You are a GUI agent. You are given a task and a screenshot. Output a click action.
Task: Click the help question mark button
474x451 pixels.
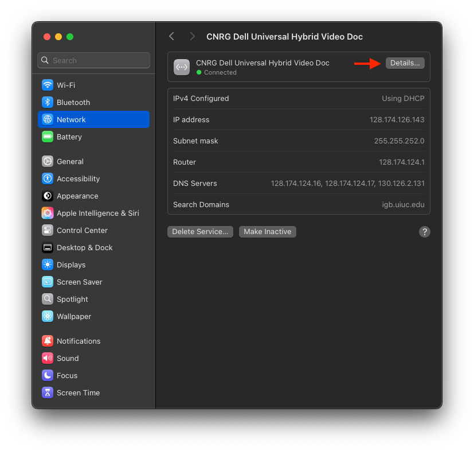[424, 232]
